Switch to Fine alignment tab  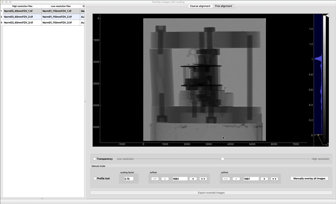point(223,6)
